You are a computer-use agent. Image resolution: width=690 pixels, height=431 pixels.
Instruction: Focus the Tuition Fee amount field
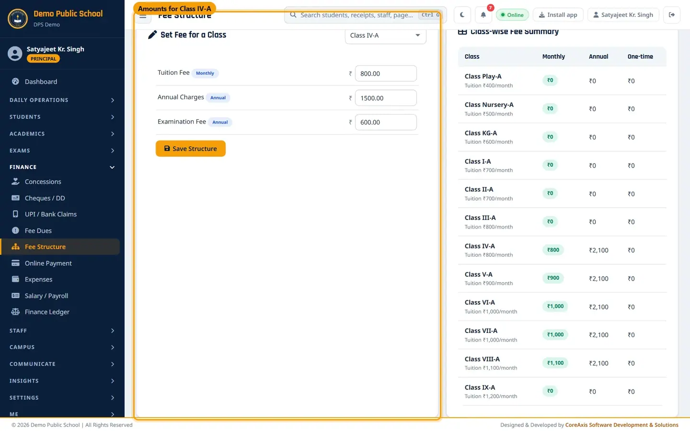click(x=386, y=73)
